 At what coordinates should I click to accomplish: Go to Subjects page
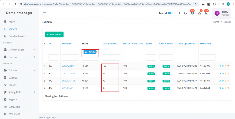[13, 78]
